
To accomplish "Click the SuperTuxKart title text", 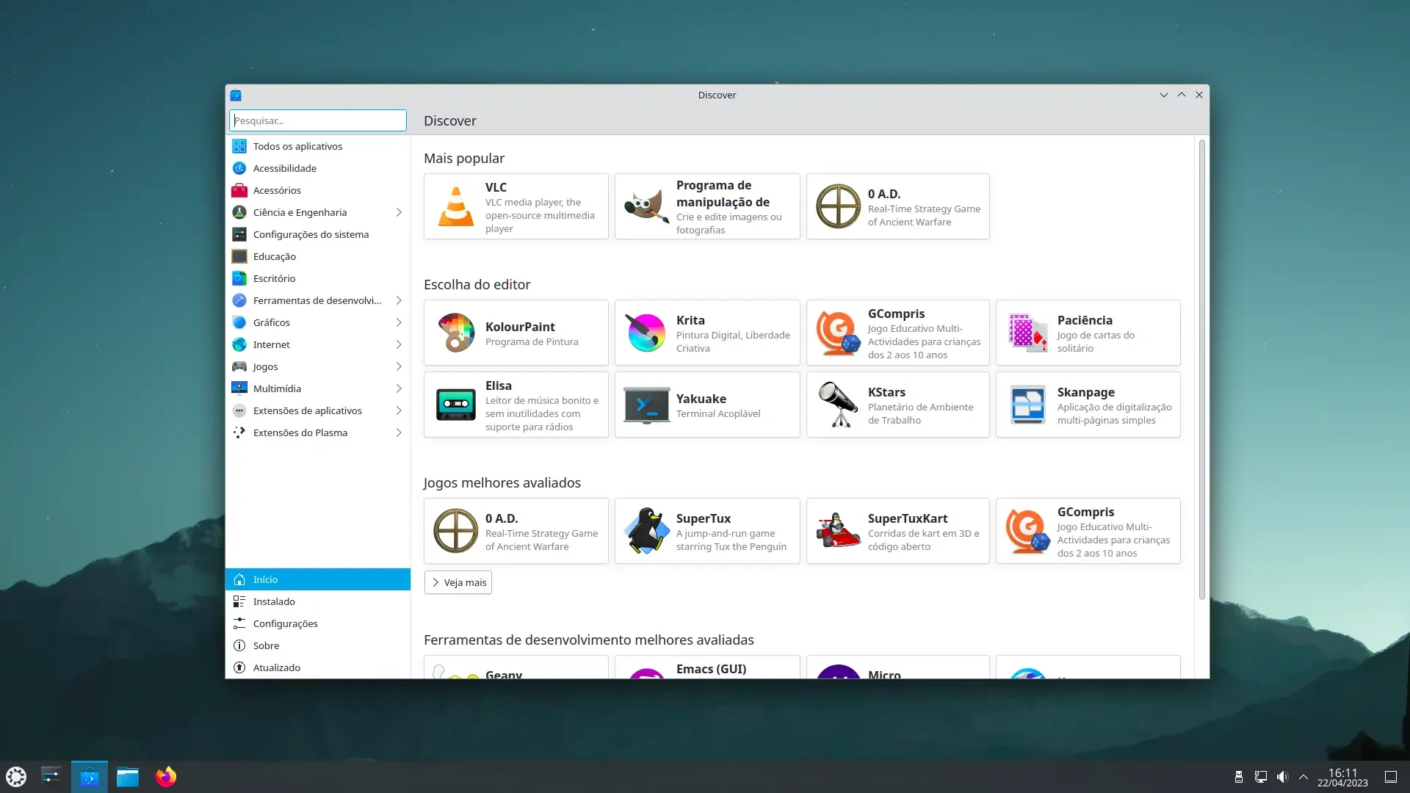I will 908,518.
